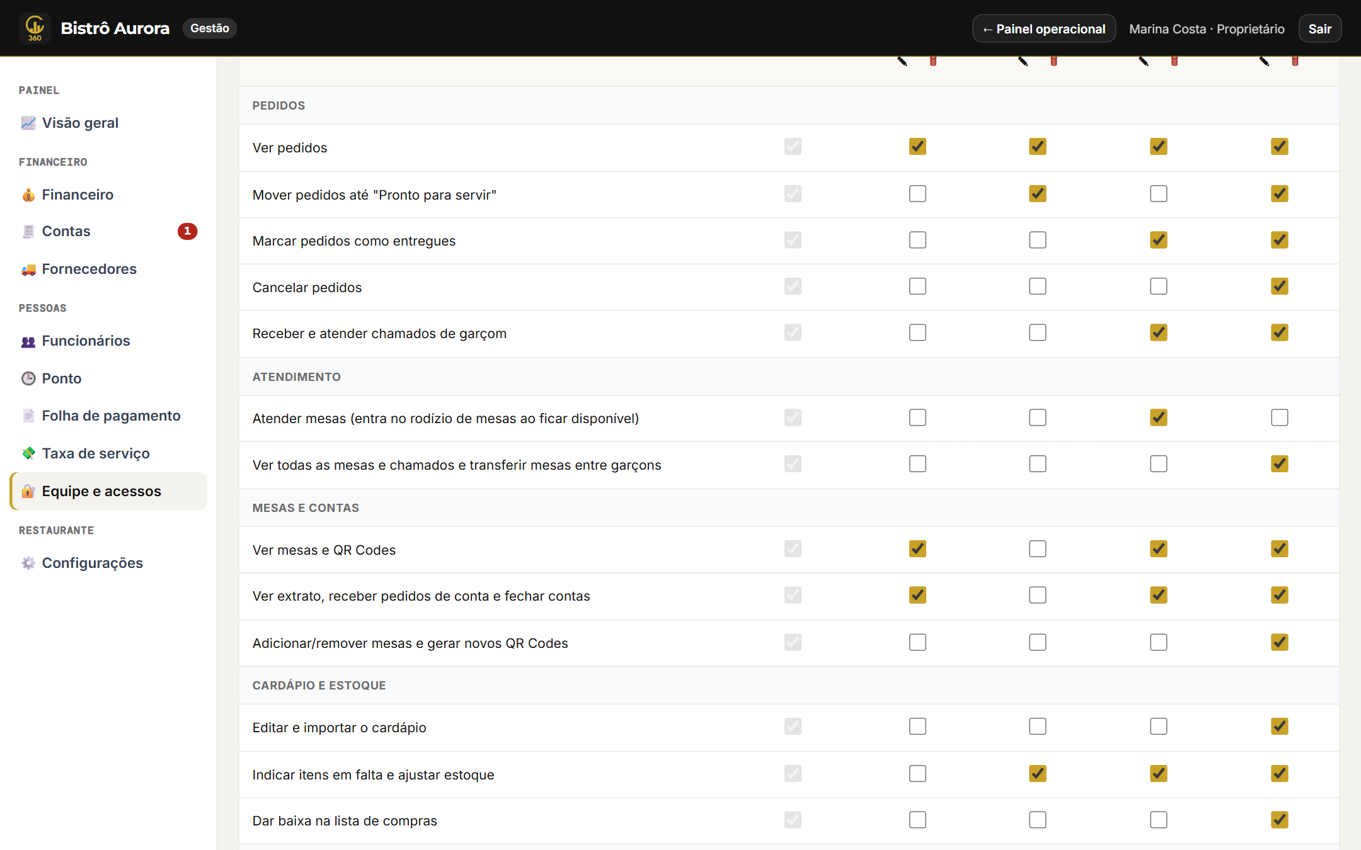
Task: Click the red notification badge on Contas
Action: click(187, 231)
